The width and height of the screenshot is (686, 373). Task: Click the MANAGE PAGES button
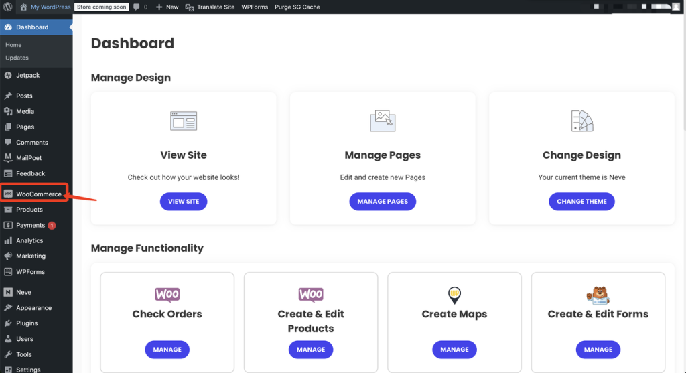point(383,202)
